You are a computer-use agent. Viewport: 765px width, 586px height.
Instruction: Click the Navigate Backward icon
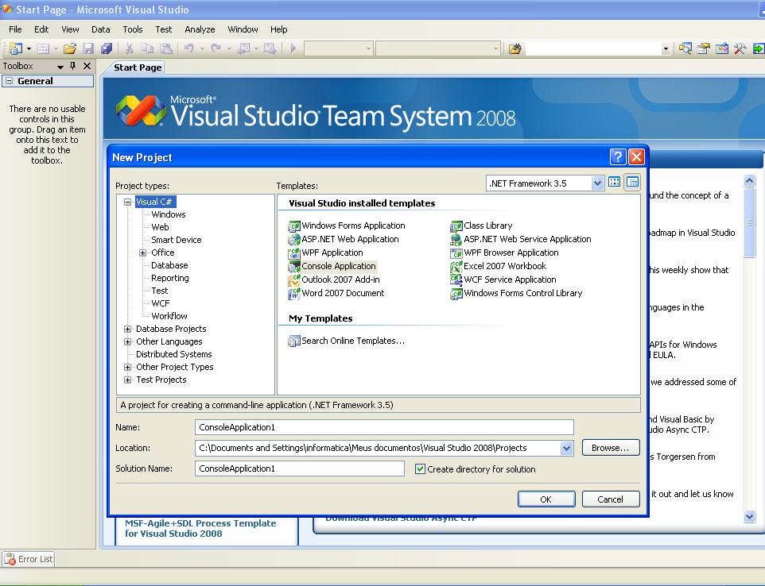point(243,48)
